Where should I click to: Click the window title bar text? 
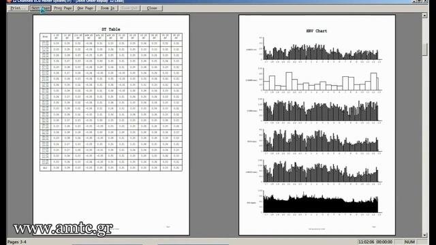coord(68,1)
